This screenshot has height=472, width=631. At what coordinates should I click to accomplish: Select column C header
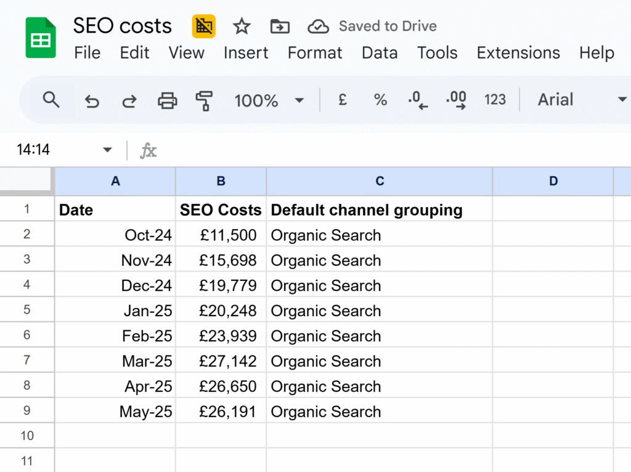tap(380, 181)
